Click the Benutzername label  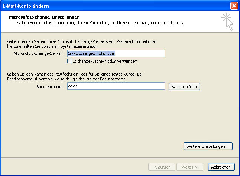50,86
